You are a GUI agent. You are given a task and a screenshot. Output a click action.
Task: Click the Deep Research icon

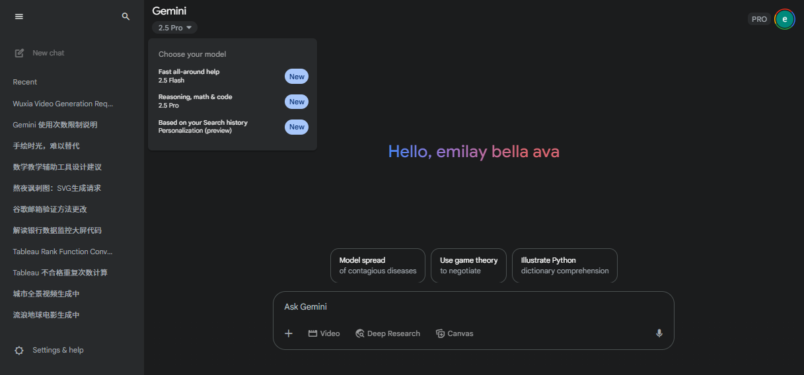[x=360, y=333]
